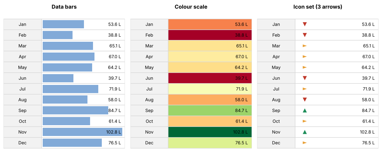Click the Feb data bar for 38.8 L
The width and height of the screenshot is (382, 157).
tap(58, 35)
